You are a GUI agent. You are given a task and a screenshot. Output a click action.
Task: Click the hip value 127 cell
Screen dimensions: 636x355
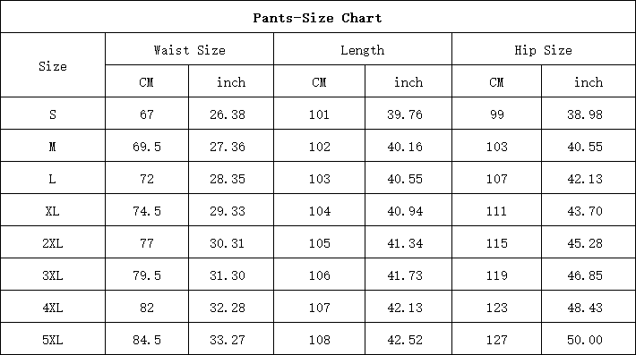click(497, 340)
